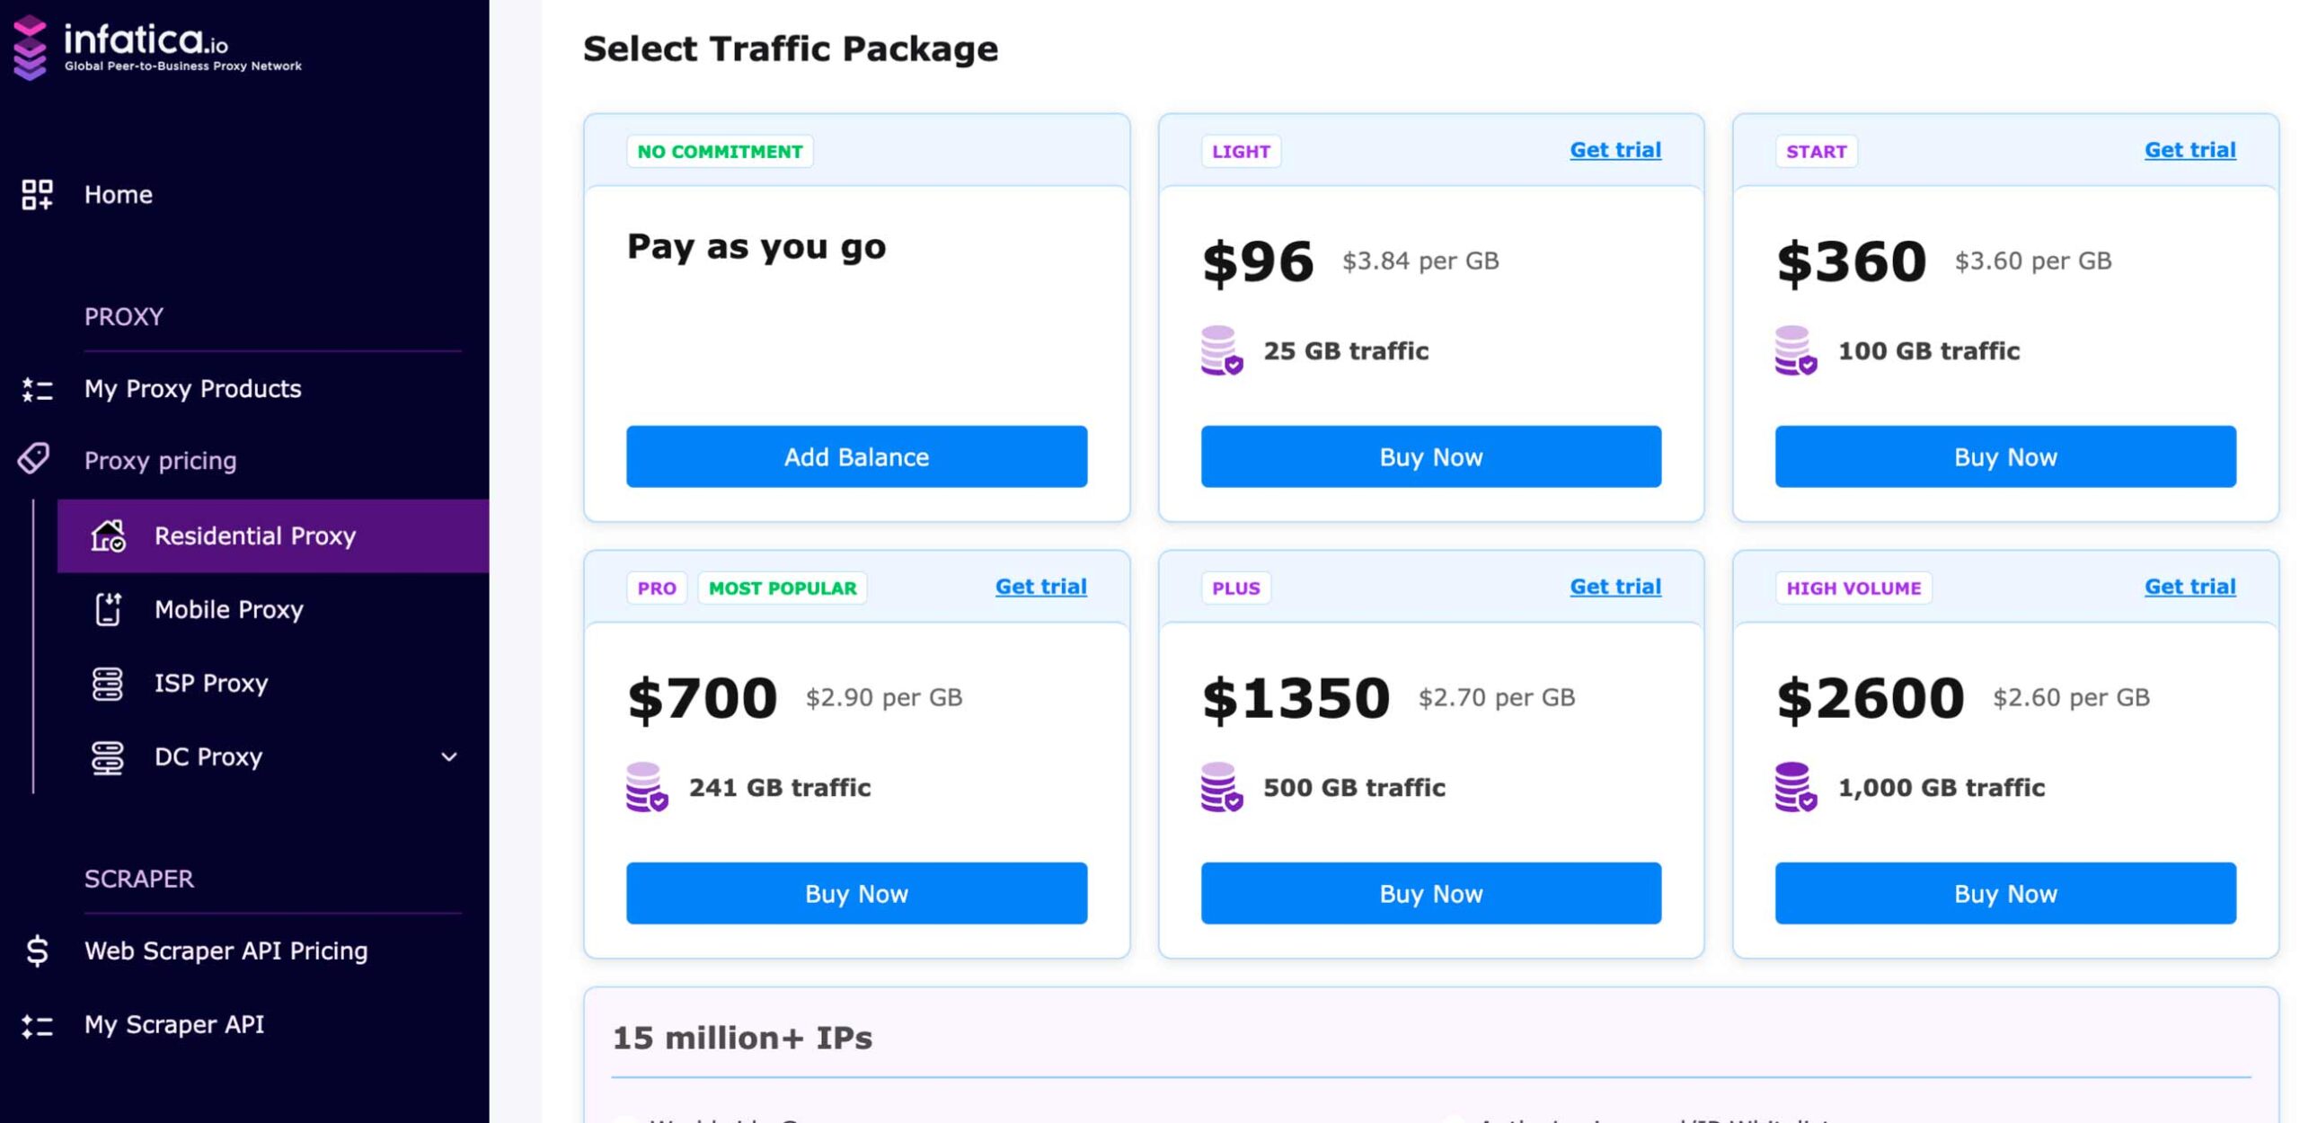
Task: Click the Mobile Proxy phone icon
Action: click(108, 609)
